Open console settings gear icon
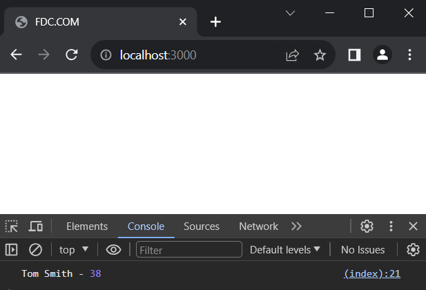Viewport: 426px width, 290px height. [x=413, y=249]
